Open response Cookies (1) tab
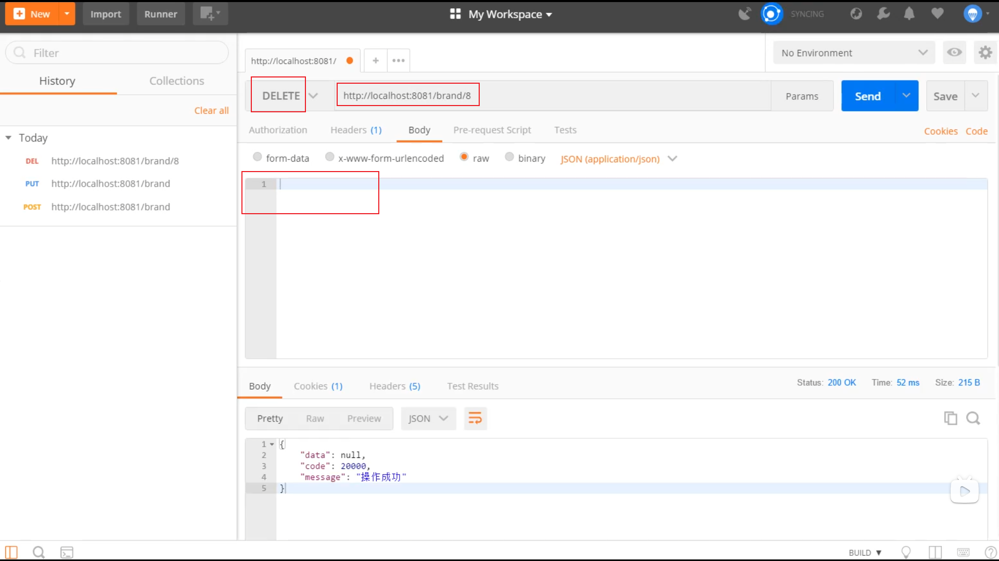This screenshot has height=561, width=999. (x=318, y=386)
